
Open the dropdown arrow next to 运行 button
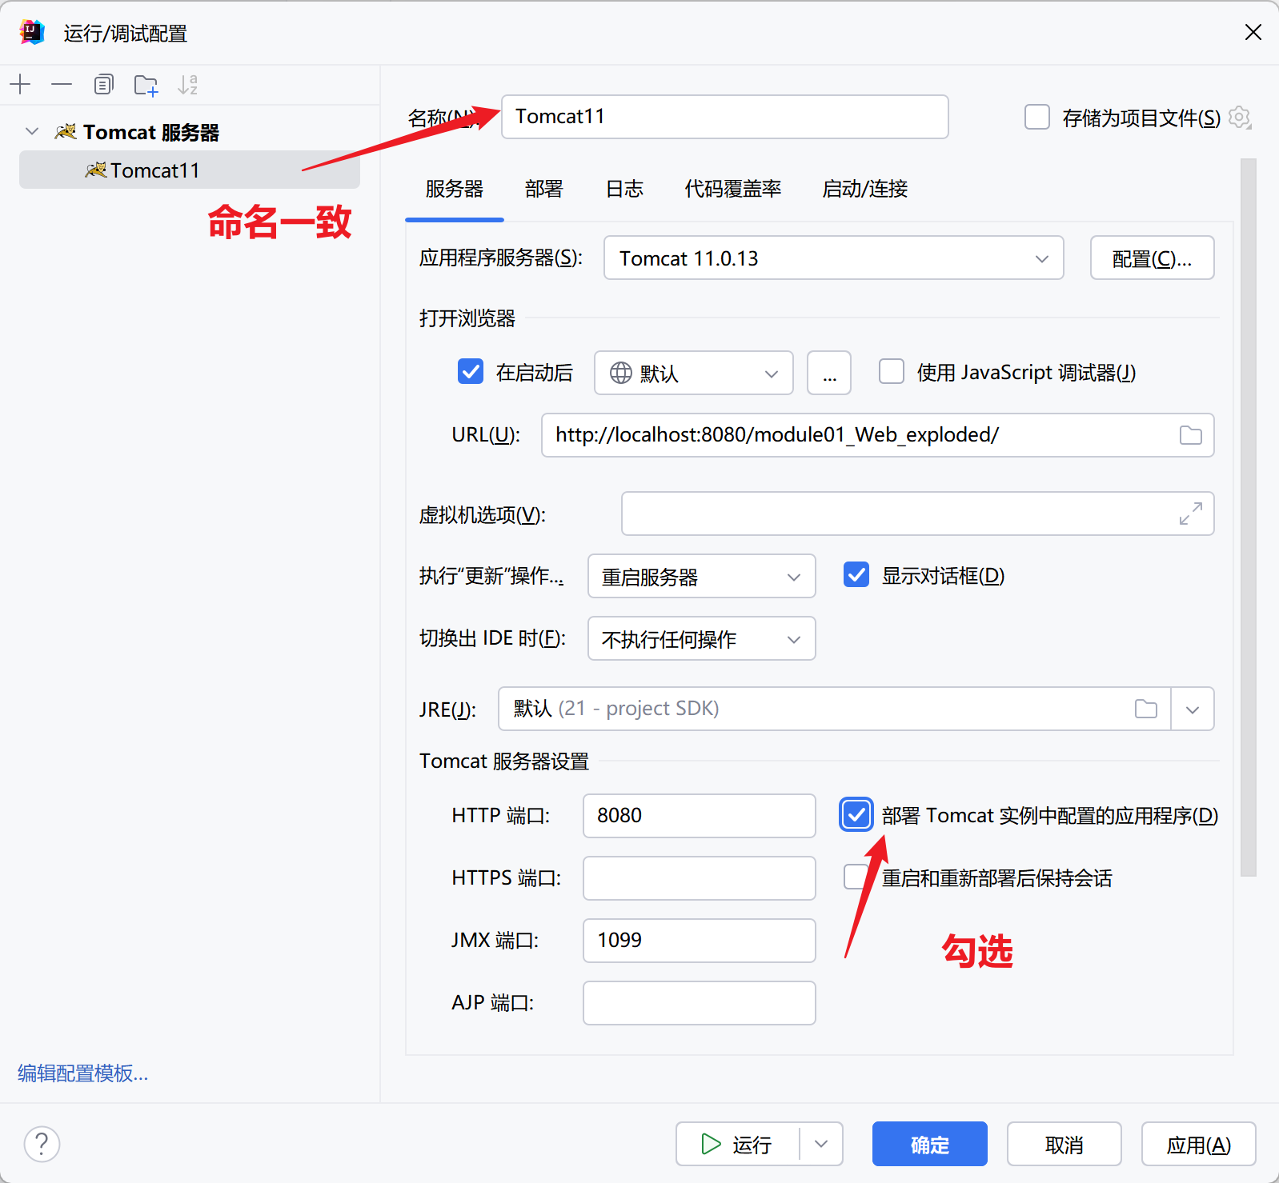point(821,1144)
